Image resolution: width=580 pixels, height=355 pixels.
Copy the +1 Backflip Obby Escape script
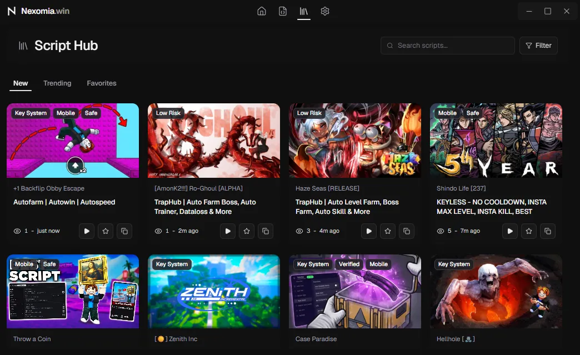click(124, 231)
